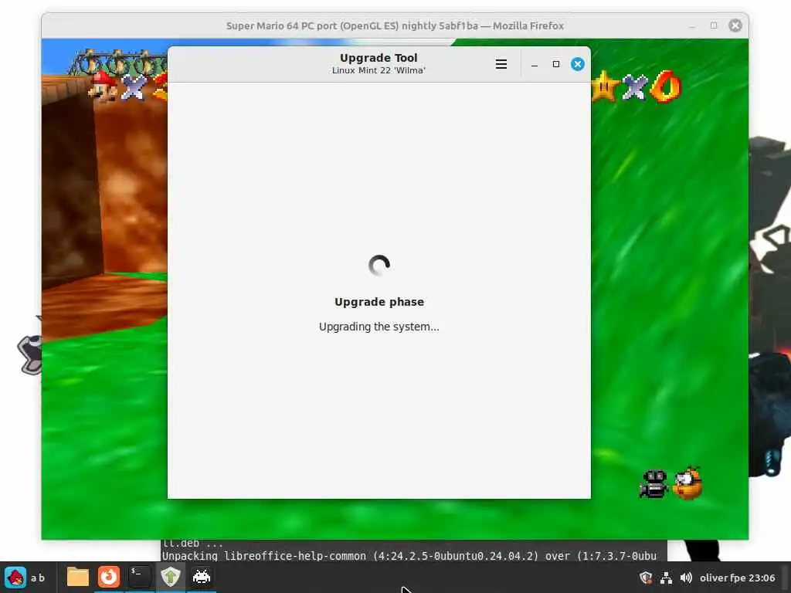
Task: Open the red bird start menu icon
Action: 15,577
